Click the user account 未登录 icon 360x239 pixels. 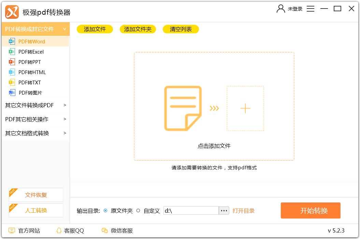[281, 9]
